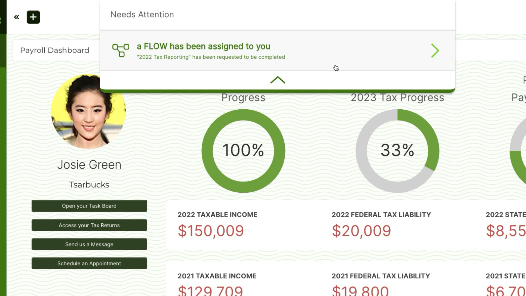
Task: Collapse the Needs Attention panel
Action: click(x=278, y=80)
